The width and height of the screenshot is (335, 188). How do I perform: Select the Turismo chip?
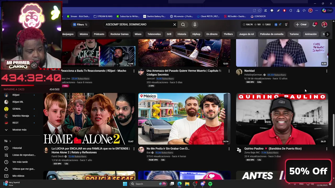[294, 34]
